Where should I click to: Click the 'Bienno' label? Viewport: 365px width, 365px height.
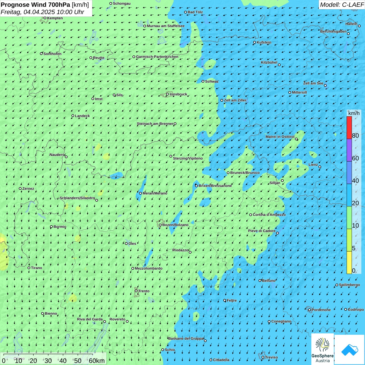[x=51, y=313]
